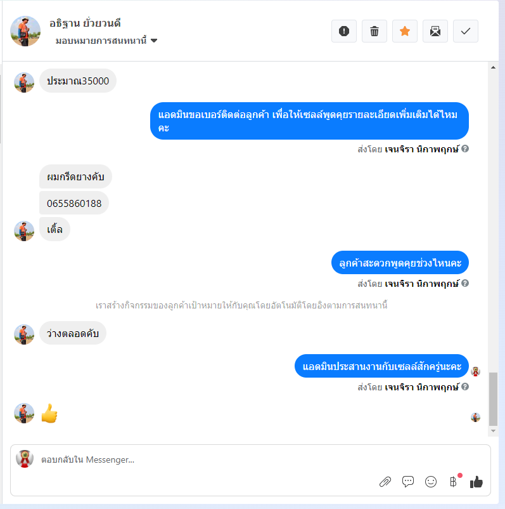Click the customer's header profile photo

click(25, 31)
